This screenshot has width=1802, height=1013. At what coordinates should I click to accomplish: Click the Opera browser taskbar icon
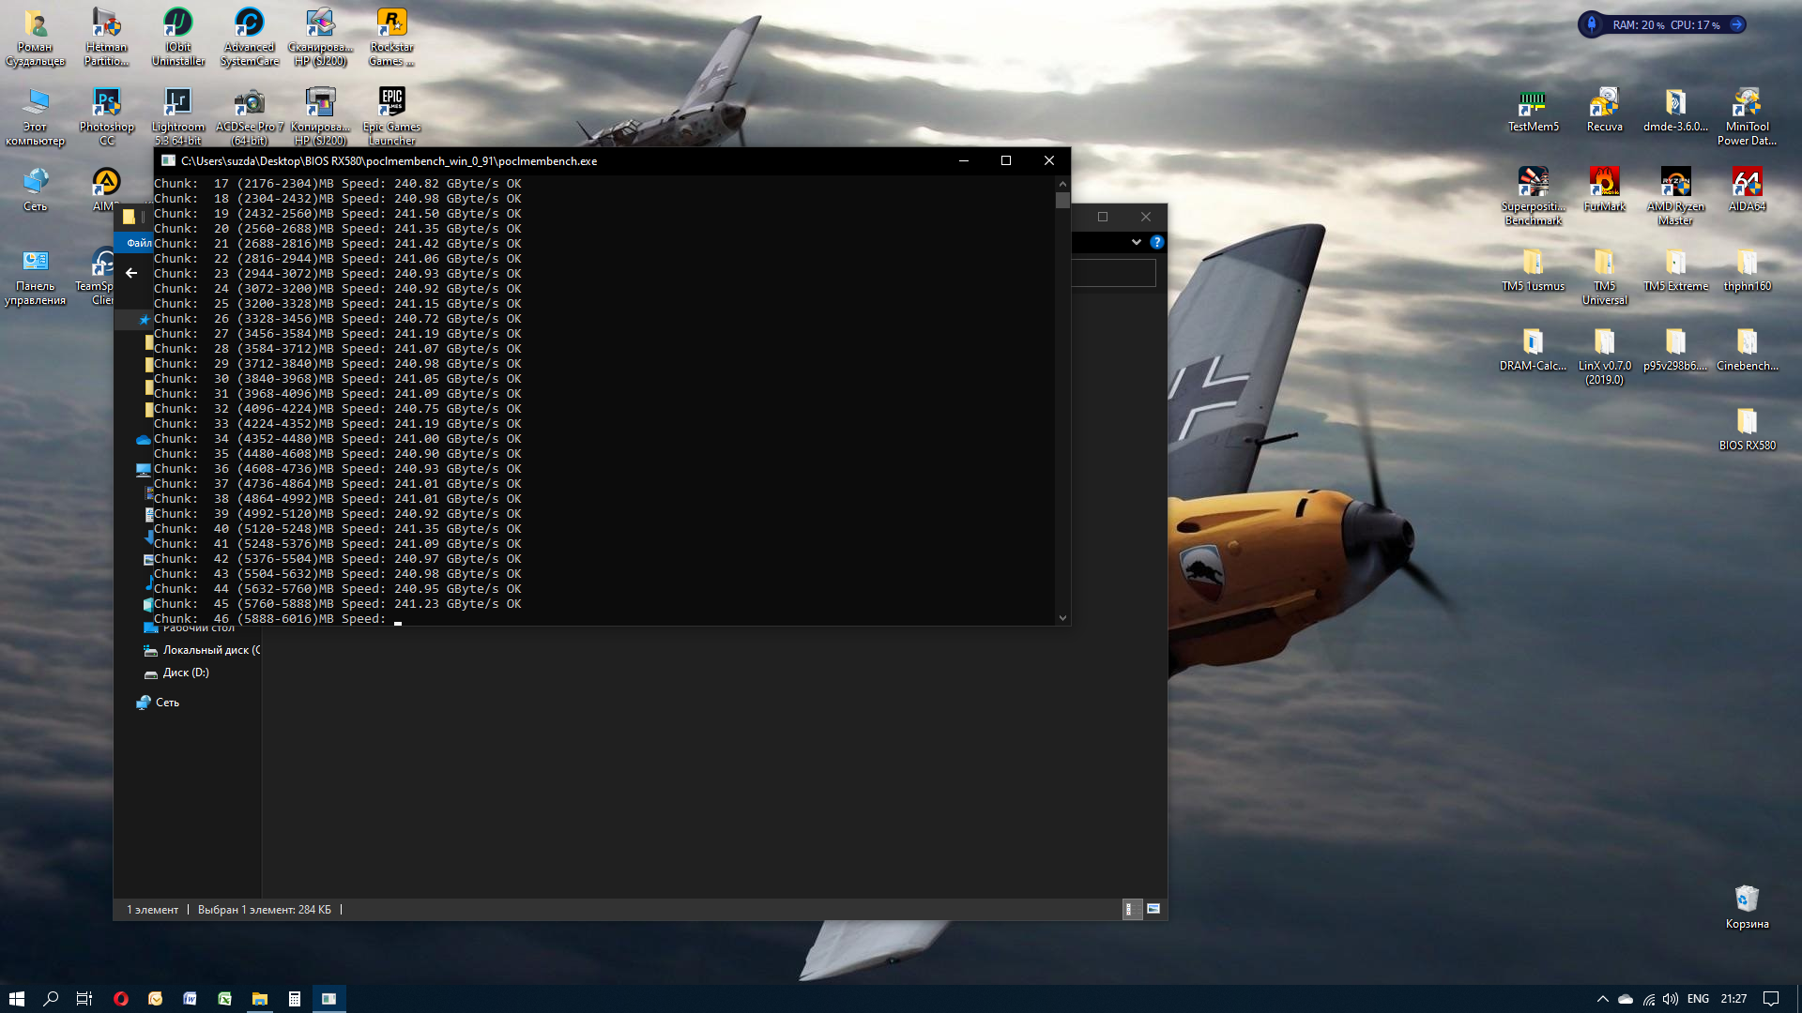click(120, 999)
